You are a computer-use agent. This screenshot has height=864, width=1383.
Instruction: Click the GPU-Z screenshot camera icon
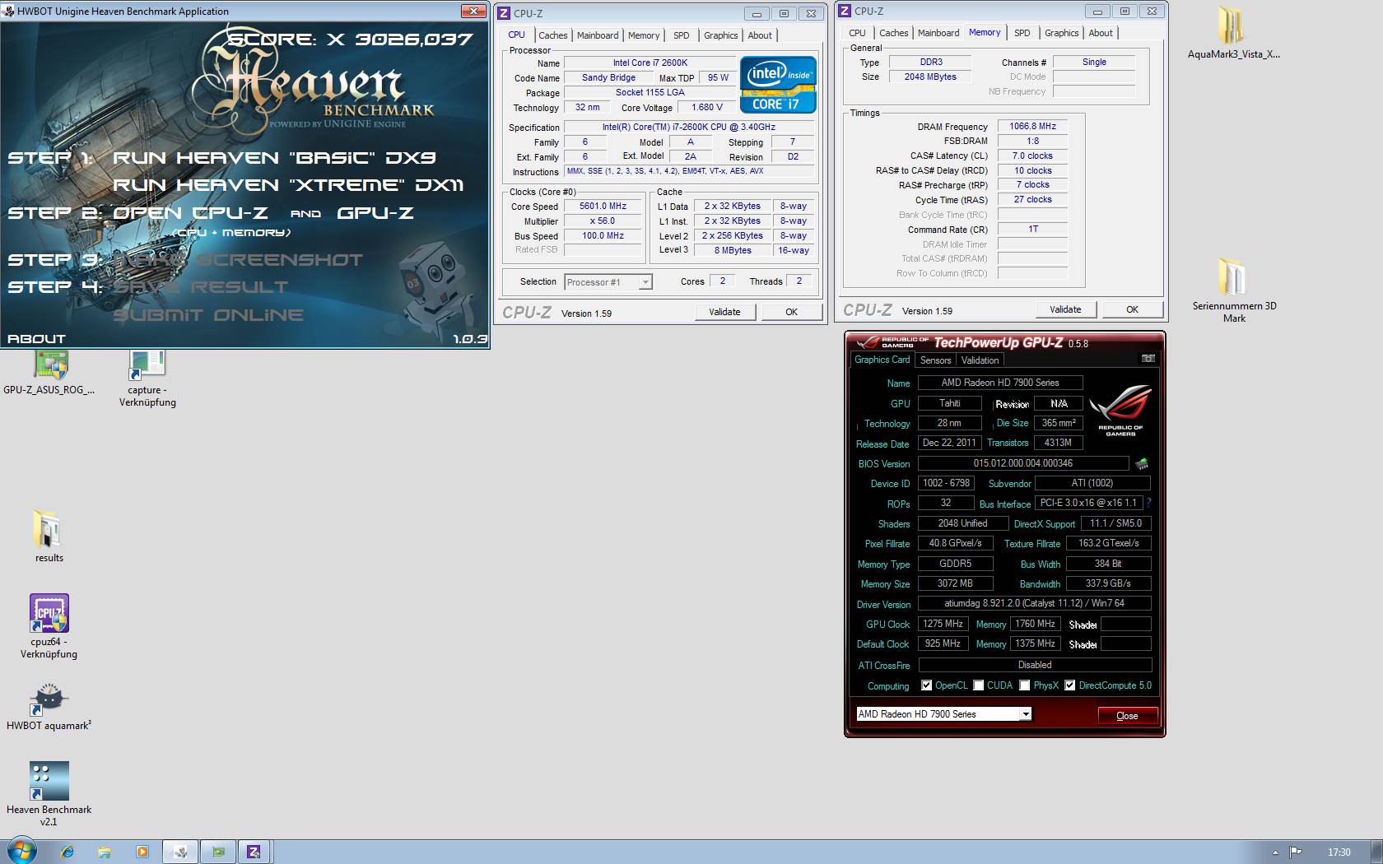[1148, 359]
